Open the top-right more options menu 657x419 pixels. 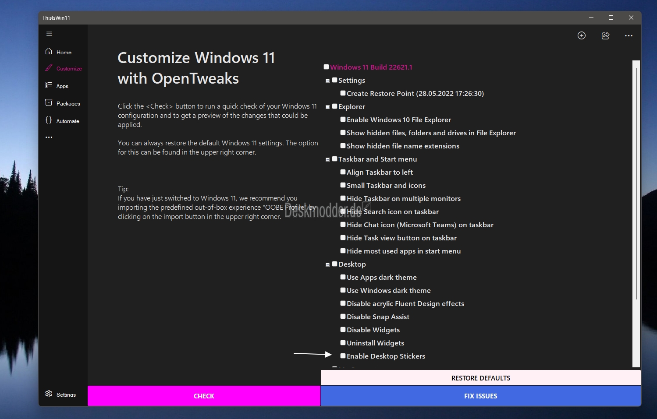tap(629, 35)
